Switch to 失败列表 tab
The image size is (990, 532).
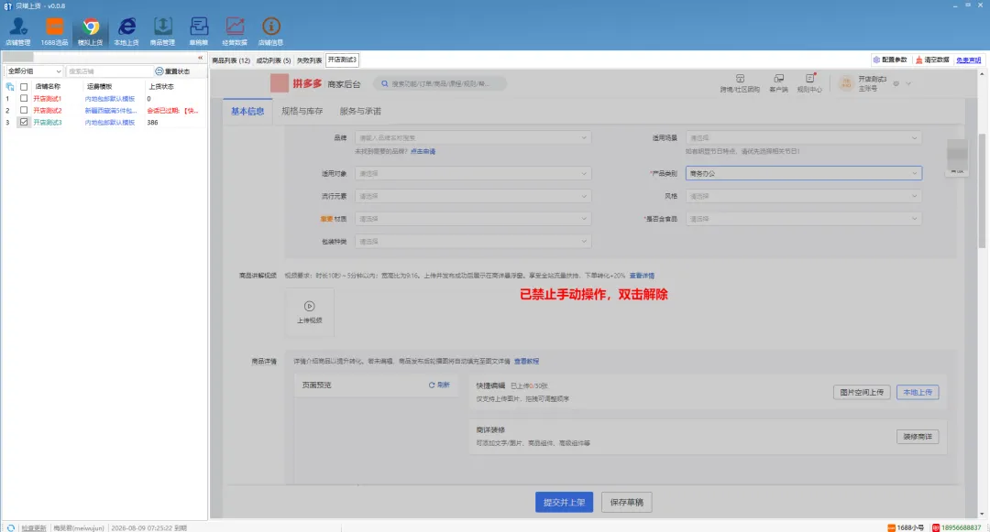310,60
